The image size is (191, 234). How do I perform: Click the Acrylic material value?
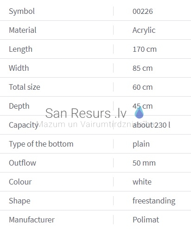[144, 30]
